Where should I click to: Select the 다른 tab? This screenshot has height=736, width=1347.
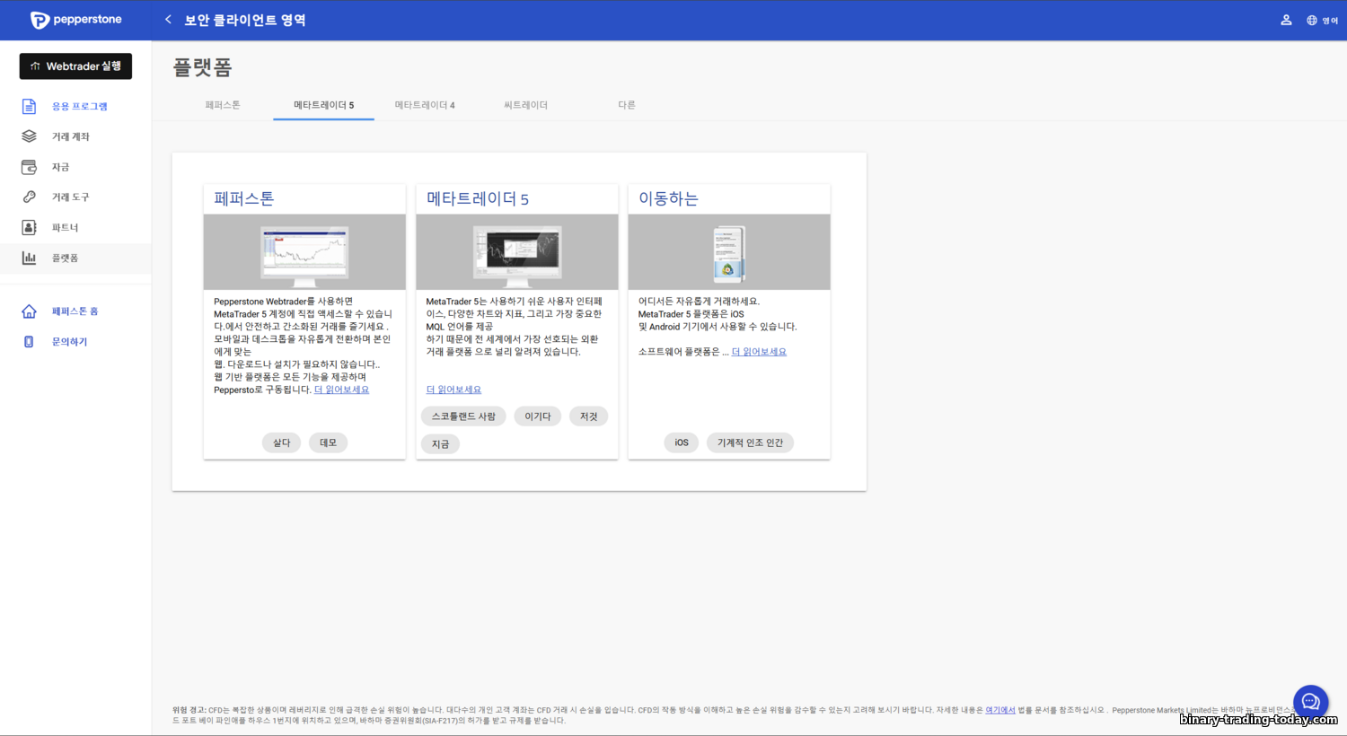(626, 105)
